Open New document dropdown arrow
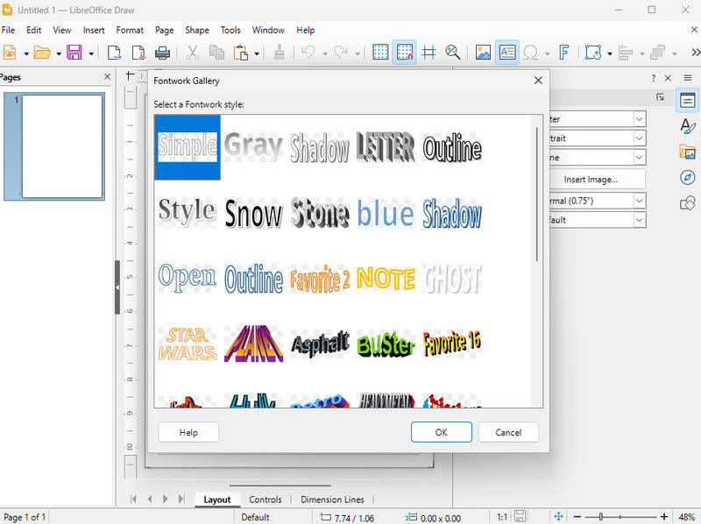 pyautogui.click(x=26, y=53)
